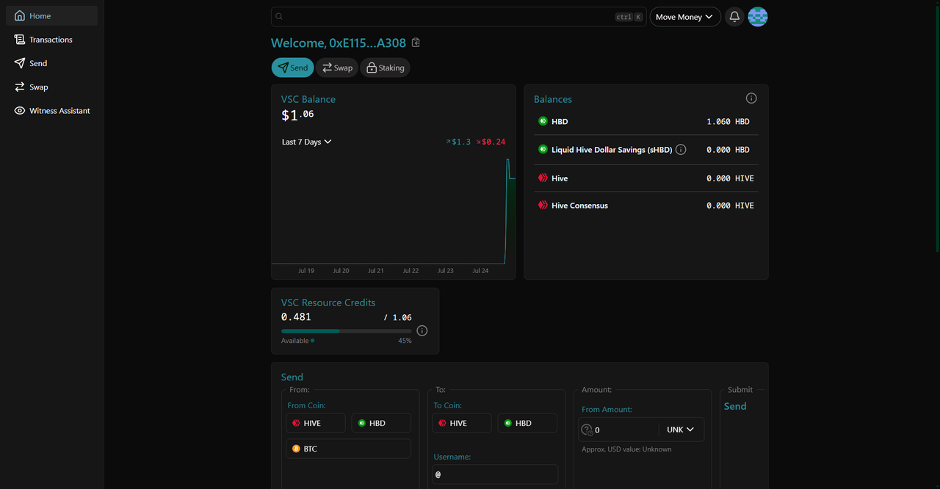Click the 1.060 HBD balance value

(728, 121)
